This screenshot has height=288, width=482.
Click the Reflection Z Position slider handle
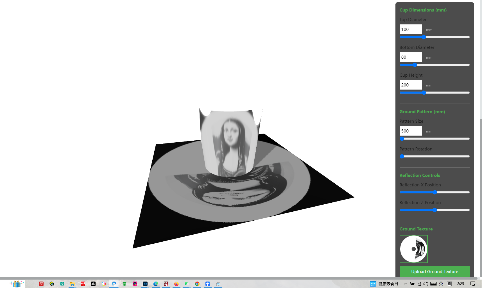tap(435, 210)
